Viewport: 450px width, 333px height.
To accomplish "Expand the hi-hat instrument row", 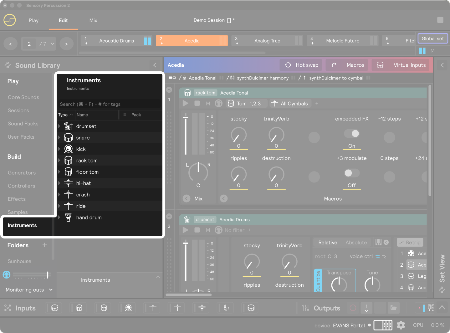I will pyautogui.click(x=59, y=183).
